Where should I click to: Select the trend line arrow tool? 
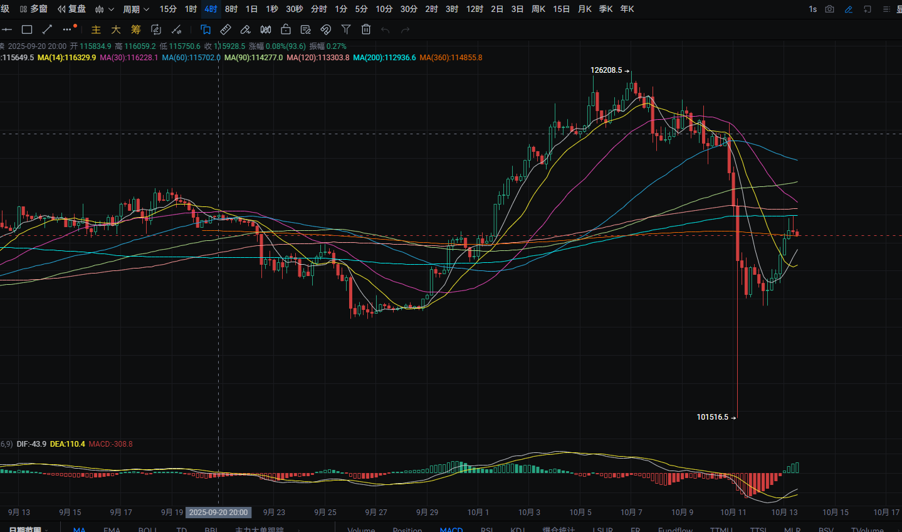[x=47, y=29]
